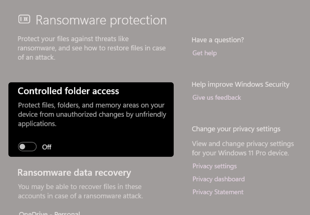Click the Ransomware protection page title
The image size is (310, 215).
[101, 20]
